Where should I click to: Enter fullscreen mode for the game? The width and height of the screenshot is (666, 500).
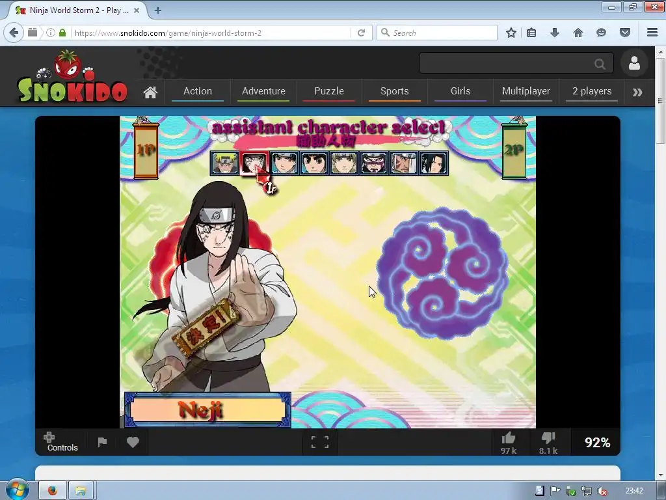[x=320, y=442]
